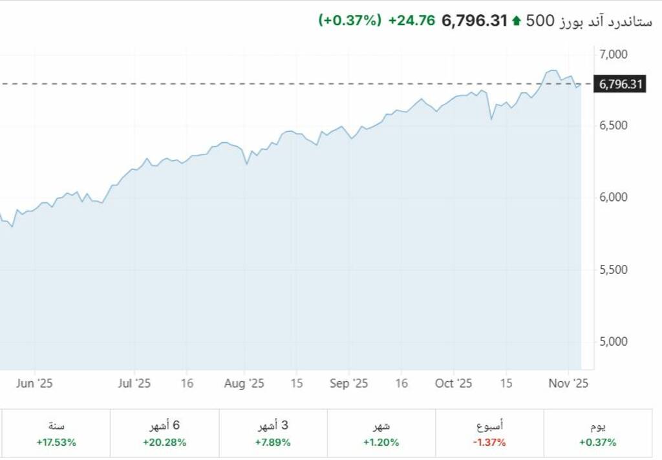Click the +24.76 point change value
This screenshot has width=662, height=460.
(411, 21)
